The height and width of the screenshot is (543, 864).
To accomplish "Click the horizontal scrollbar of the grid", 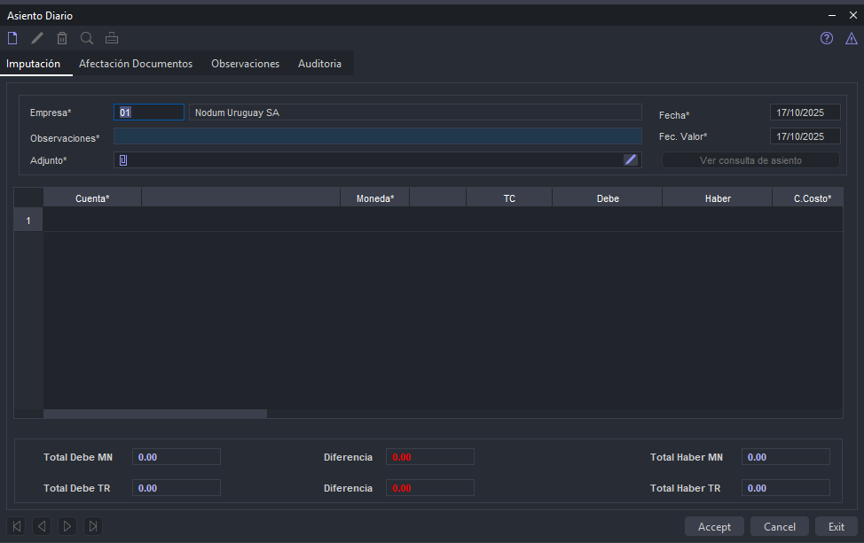I will [x=155, y=414].
